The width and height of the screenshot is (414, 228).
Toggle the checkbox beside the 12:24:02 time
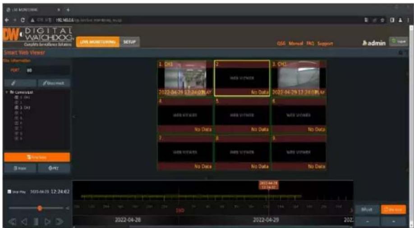(9, 192)
